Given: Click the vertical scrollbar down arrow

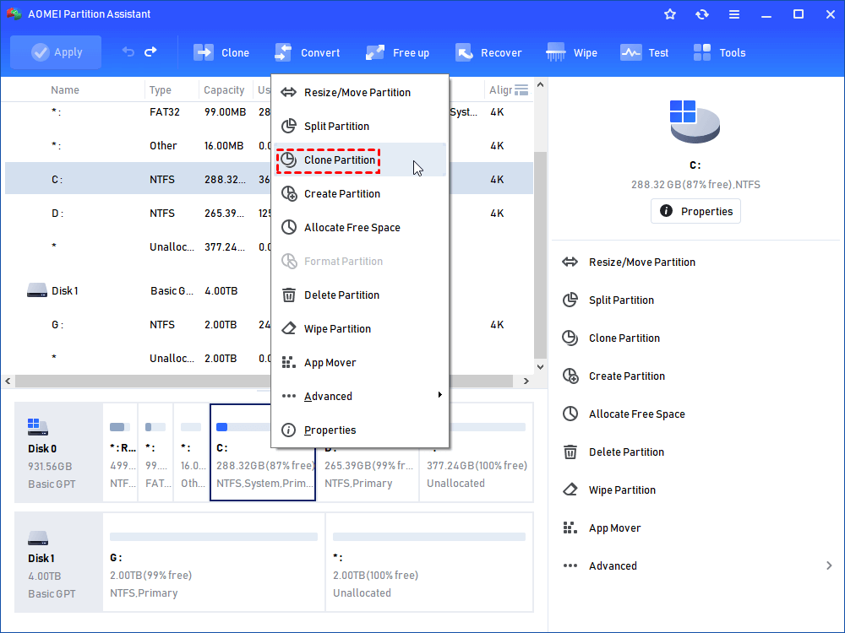Looking at the screenshot, I should (x=540, y=367).
